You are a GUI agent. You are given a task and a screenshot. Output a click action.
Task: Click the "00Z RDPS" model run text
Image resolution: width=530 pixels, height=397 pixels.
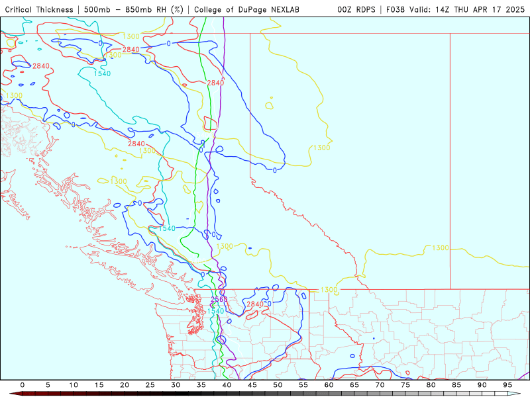(x=356, y=9)
